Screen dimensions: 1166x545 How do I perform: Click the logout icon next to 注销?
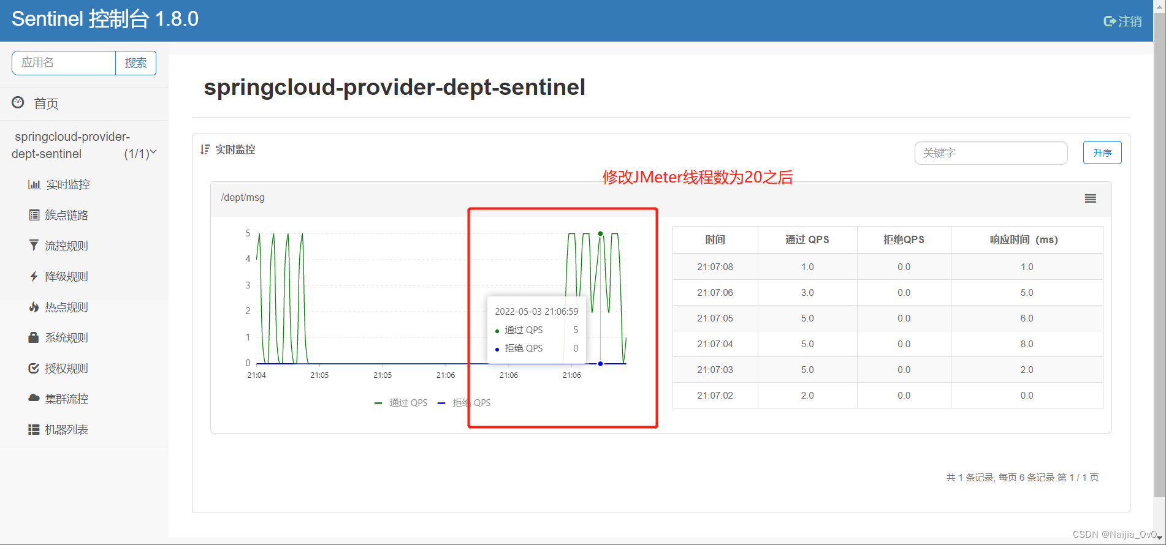coord(1109,21)
